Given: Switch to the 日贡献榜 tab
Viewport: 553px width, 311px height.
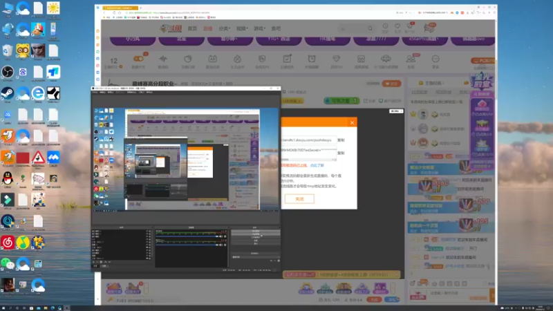Looking at the screenshot, I should click(x=420, y=93).
